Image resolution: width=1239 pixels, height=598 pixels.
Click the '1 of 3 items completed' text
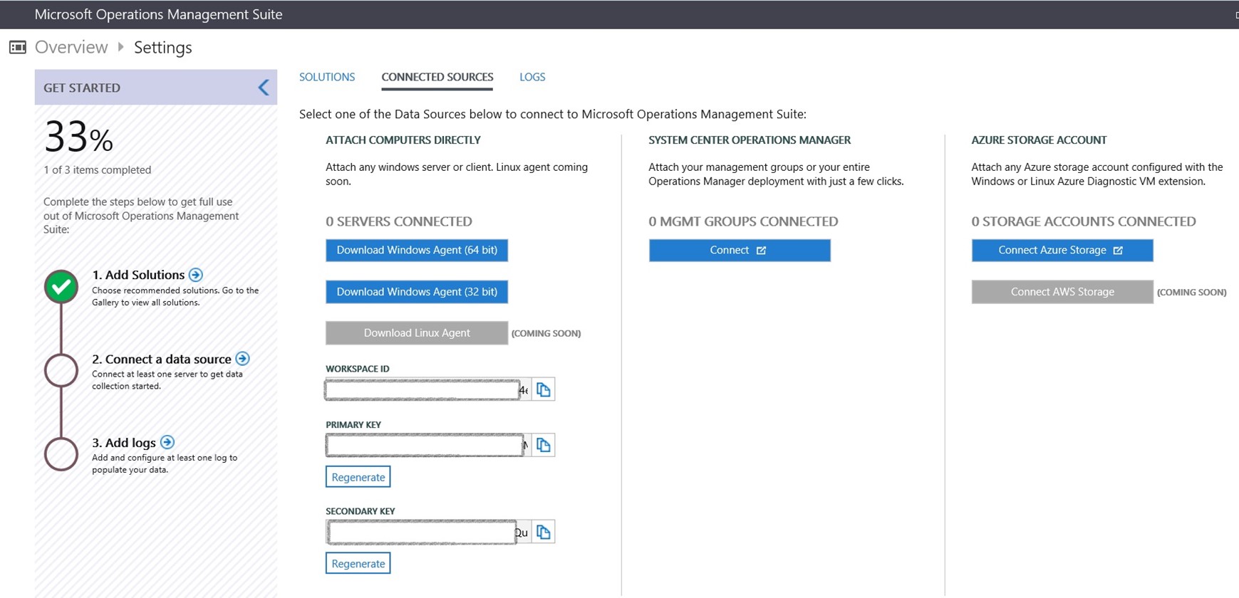pyautogui.click(x=98, y=170)
